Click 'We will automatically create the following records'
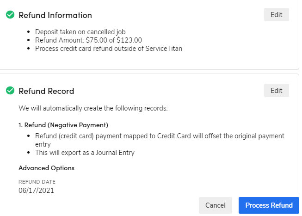 pos(93,108)
